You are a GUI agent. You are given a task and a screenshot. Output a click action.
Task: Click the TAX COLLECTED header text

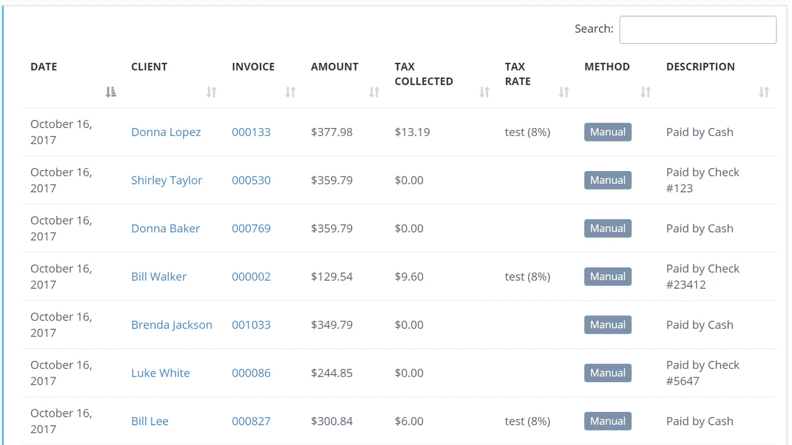[424, 74]
